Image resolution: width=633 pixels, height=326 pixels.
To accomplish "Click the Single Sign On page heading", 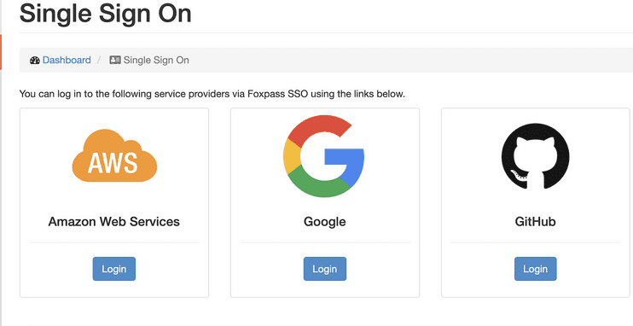I will click(x=106, y=13).
